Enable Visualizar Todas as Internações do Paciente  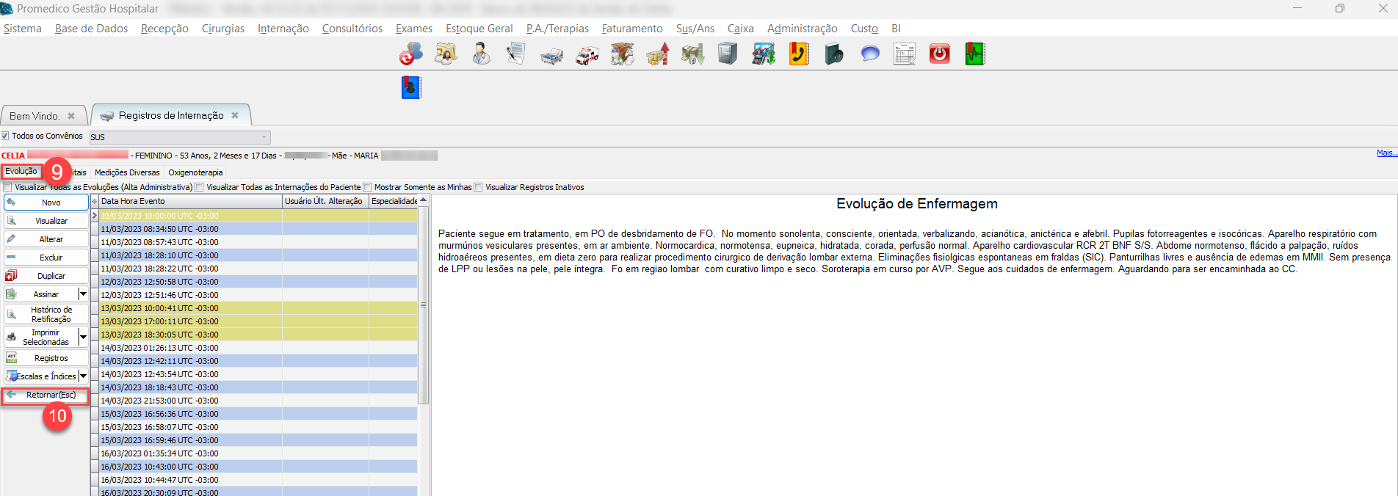[199, 187]
